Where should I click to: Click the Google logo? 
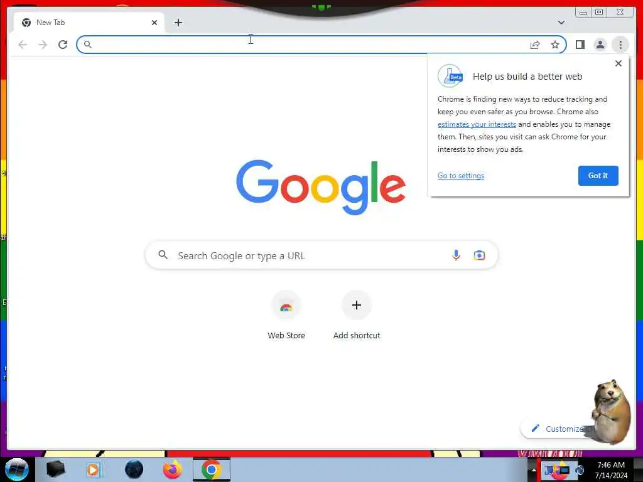tap(321, 187)
